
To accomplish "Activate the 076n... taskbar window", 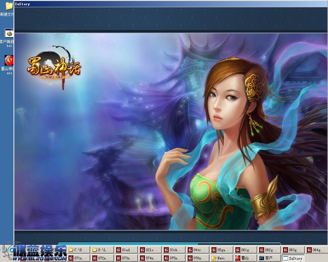I will click(x=198, y=258).
